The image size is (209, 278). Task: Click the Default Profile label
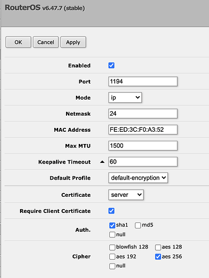click(x=70, y=178)
